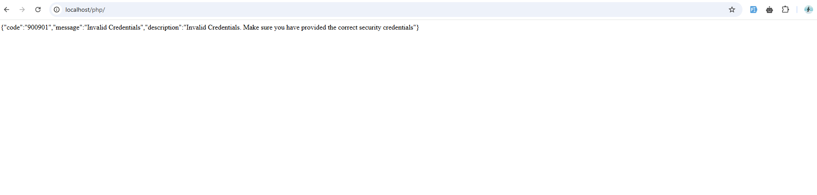Screen dimensions: 817x195
Task: Click the word "security" in the error text
Action: tap(370, 27)
